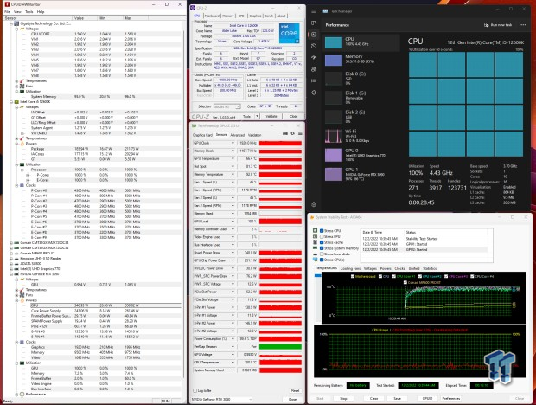Click Stop button in AIDA64 stability test

coord(343,398)
